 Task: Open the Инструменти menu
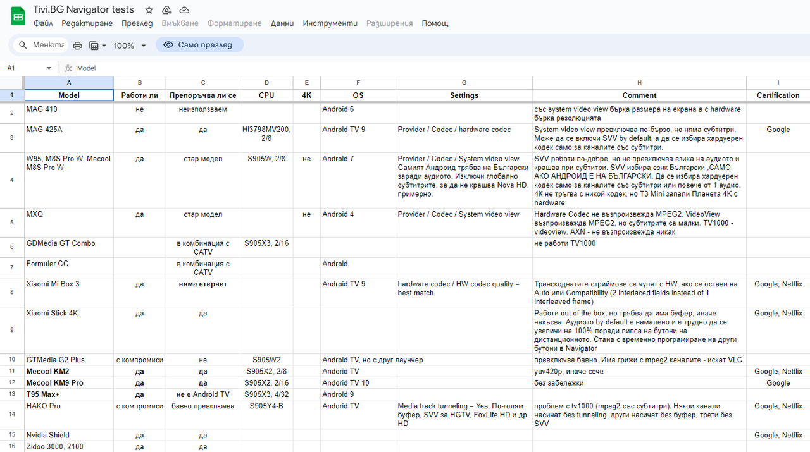[x=330, y=23]
